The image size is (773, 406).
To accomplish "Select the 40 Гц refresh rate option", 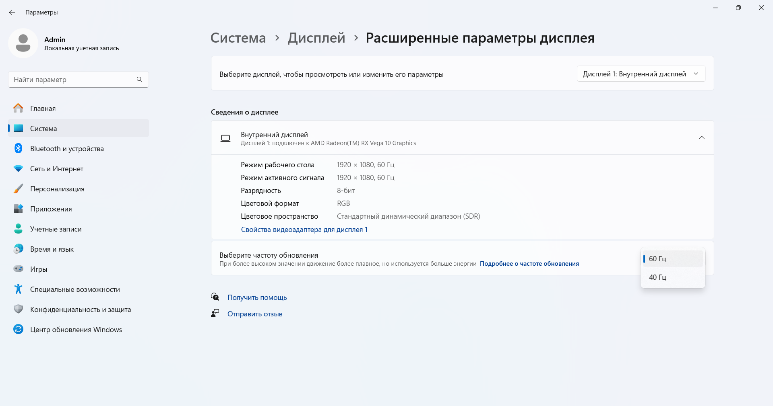I will tap(673, 277).
